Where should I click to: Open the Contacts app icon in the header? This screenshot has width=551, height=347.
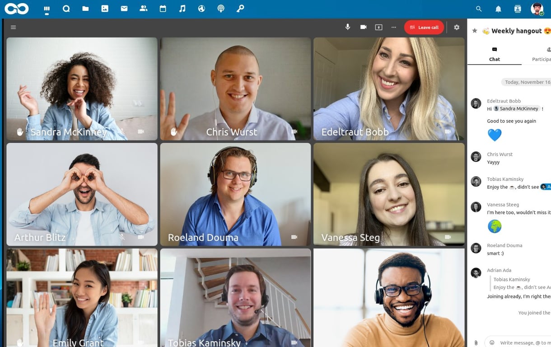tap(144, 9)
